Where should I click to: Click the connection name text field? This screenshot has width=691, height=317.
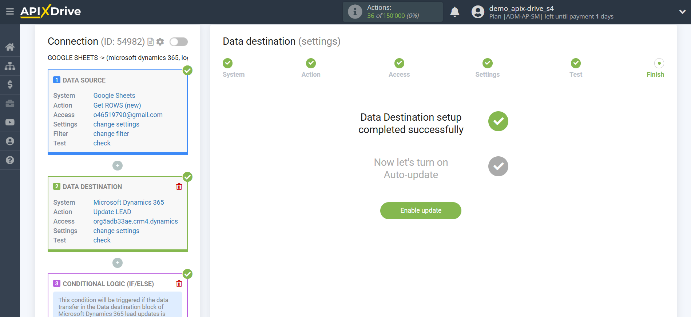tap(118, 58)
